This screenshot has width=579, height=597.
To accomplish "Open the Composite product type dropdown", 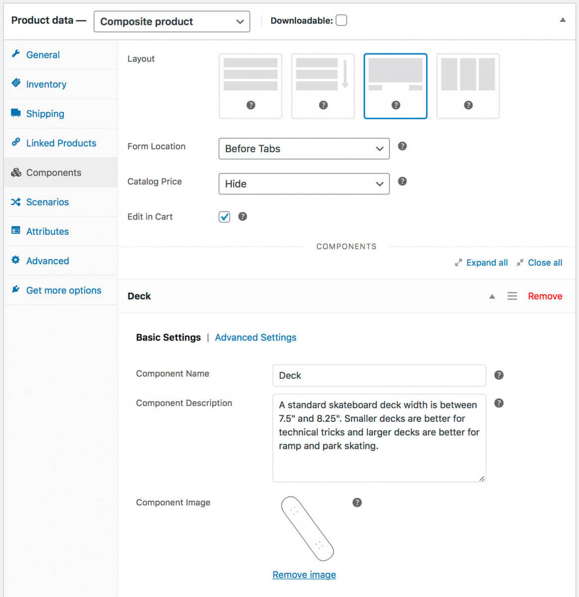I will 172,22.
